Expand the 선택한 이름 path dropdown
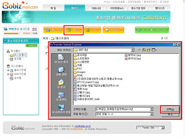This screenshot has width=185, height=139. [x=152, y=109]
